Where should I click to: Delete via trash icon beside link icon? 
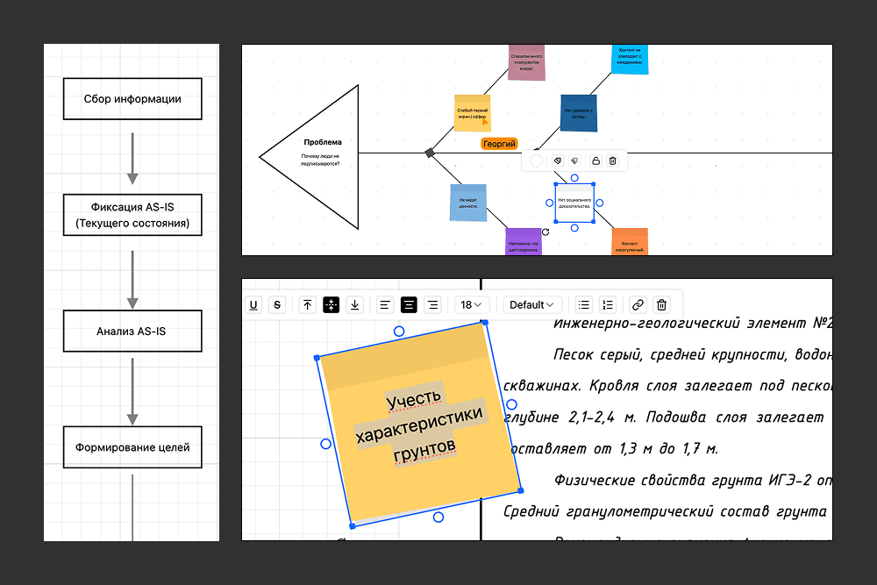662,305
